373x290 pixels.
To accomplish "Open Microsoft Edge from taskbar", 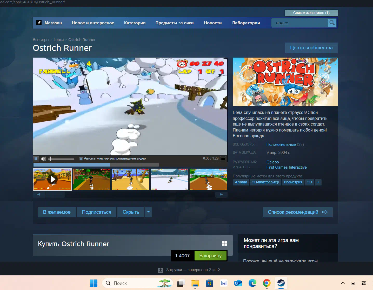I will point(252,283).
